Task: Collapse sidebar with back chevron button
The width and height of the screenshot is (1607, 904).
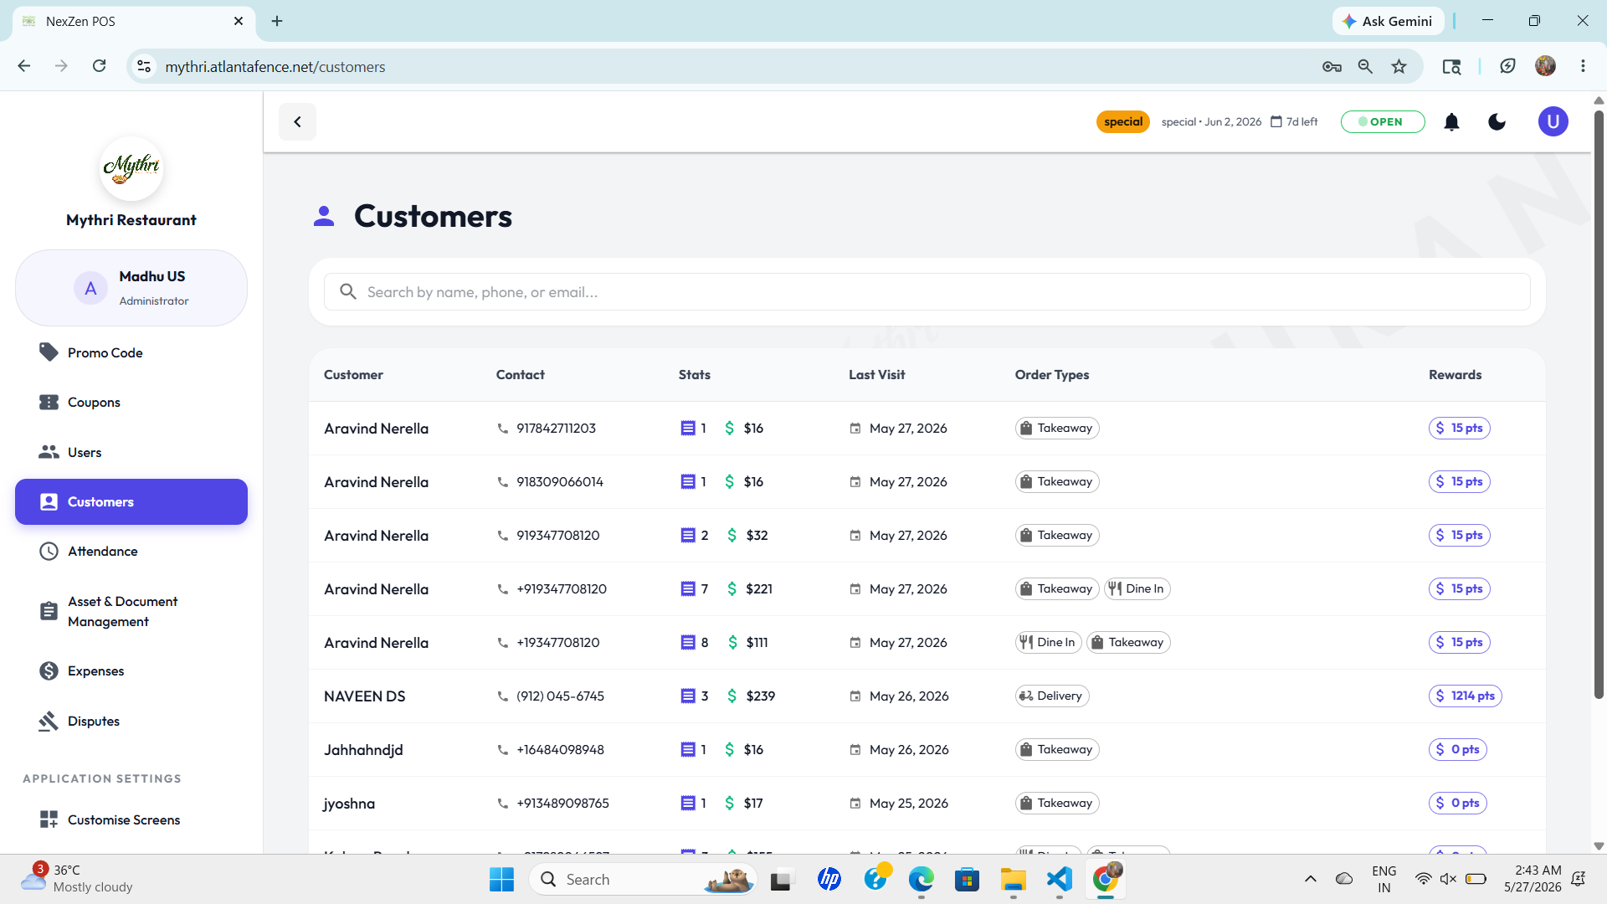Action: coord(297,122)
